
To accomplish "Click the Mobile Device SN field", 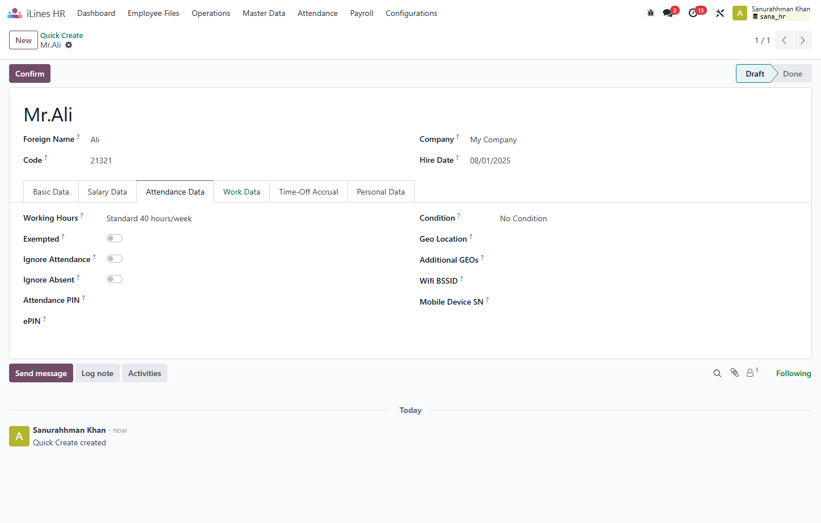I will [649, 302].
